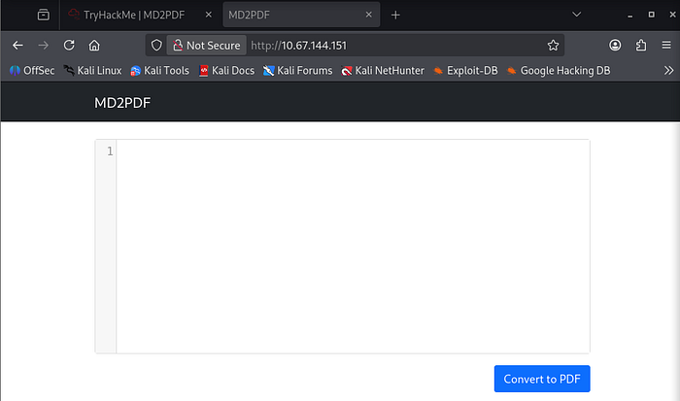Go back using the back arrow
680x401 pixels.
(17, 45)
